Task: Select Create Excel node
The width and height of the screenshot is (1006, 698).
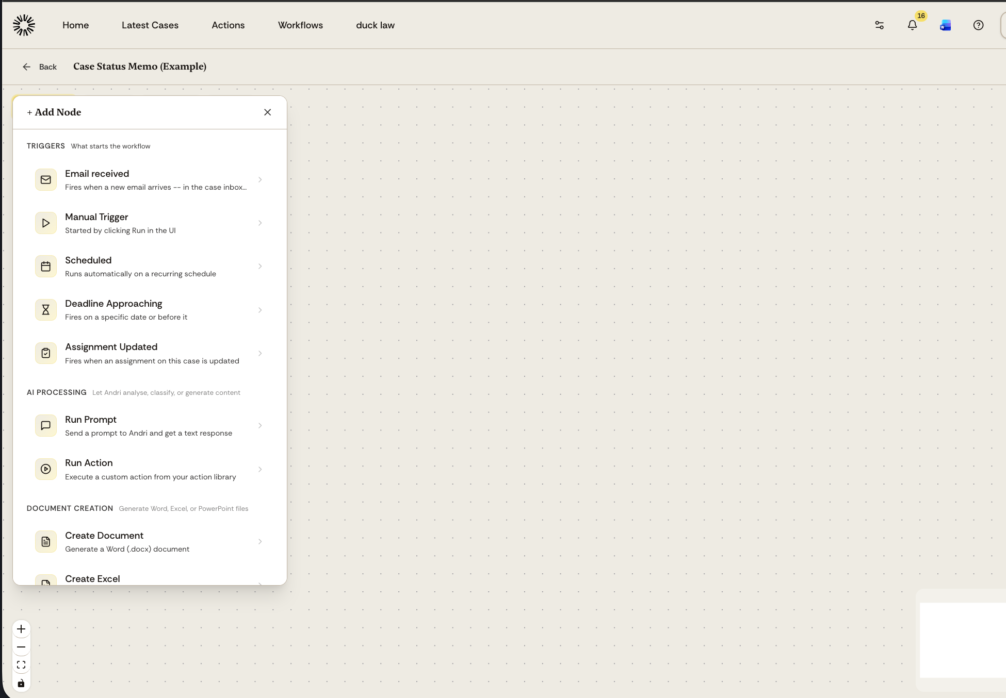Action: (150, 579)
